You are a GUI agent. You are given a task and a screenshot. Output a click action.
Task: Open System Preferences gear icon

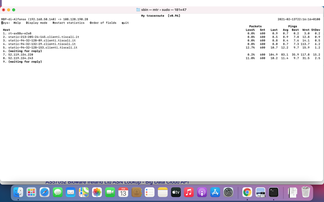228,192
